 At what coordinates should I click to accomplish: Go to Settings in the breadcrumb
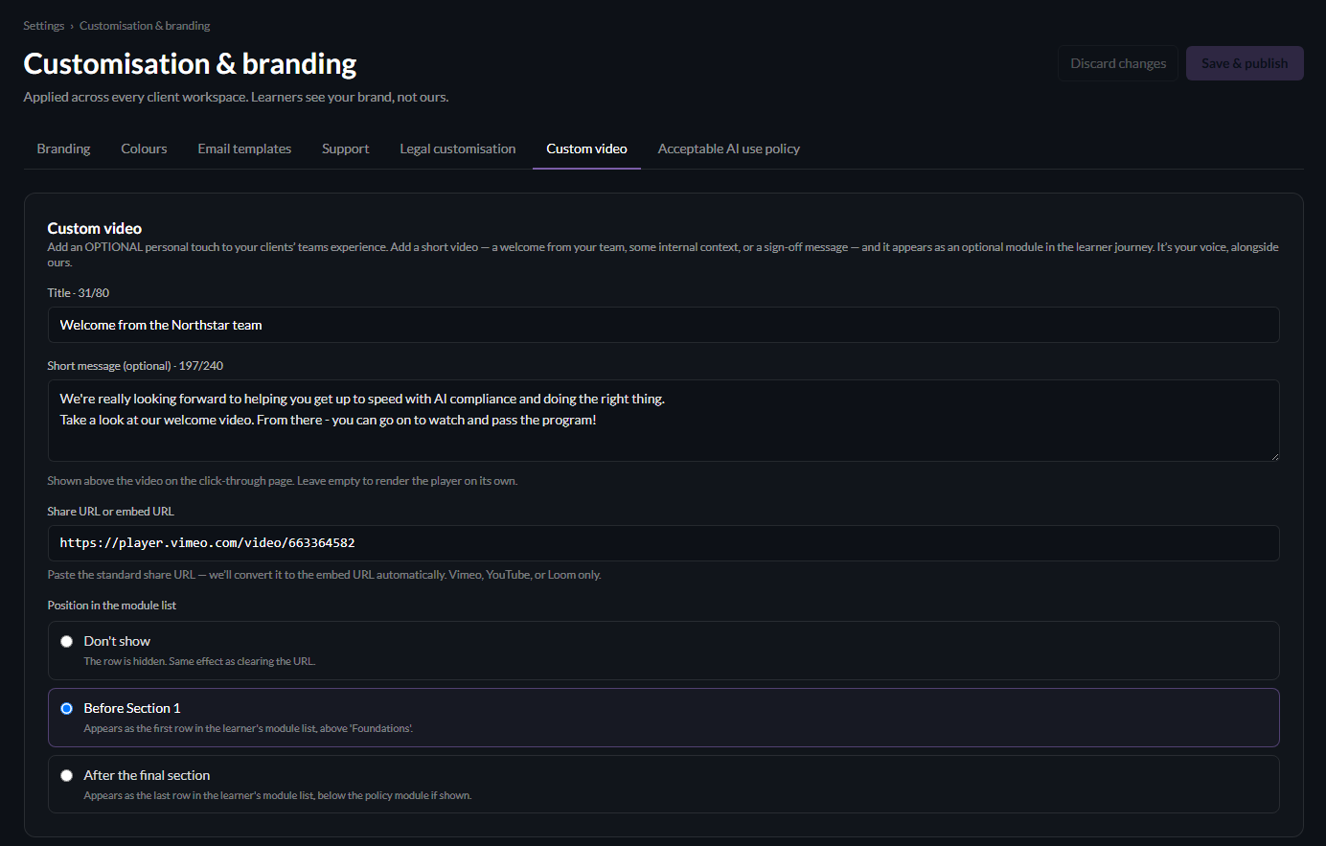[x=44, y=26]
